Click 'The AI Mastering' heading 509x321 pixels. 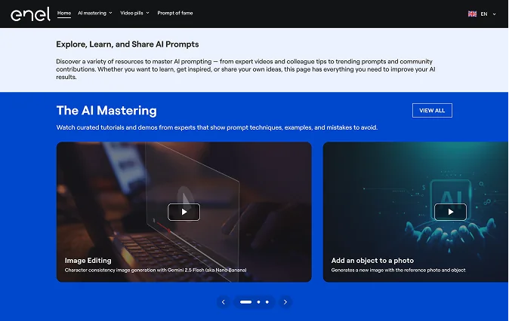pyautogui.click(x=106, y=111)
